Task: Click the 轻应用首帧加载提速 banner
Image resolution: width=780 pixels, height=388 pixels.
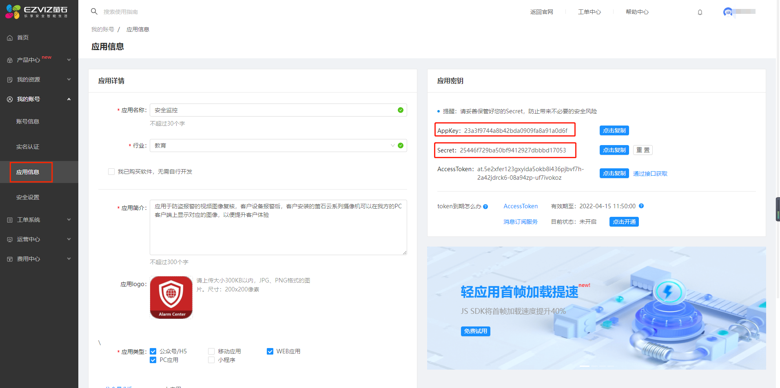Action: tap(596, 308)
